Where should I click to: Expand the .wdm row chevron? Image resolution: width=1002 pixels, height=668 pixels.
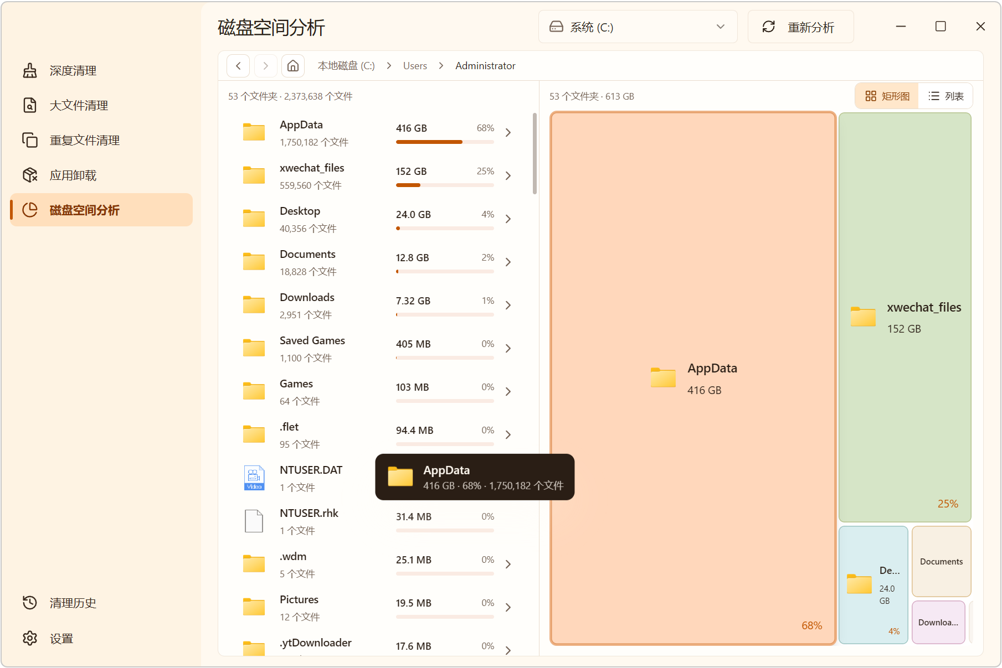[508, 565]
